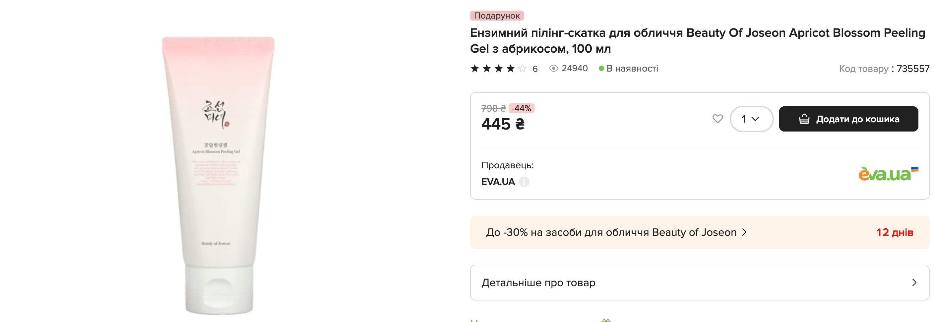Image resolution: width=935 pixels, height=322 pixels.
Task: Click the review count number 6
Action: click(x=535, y=69)
